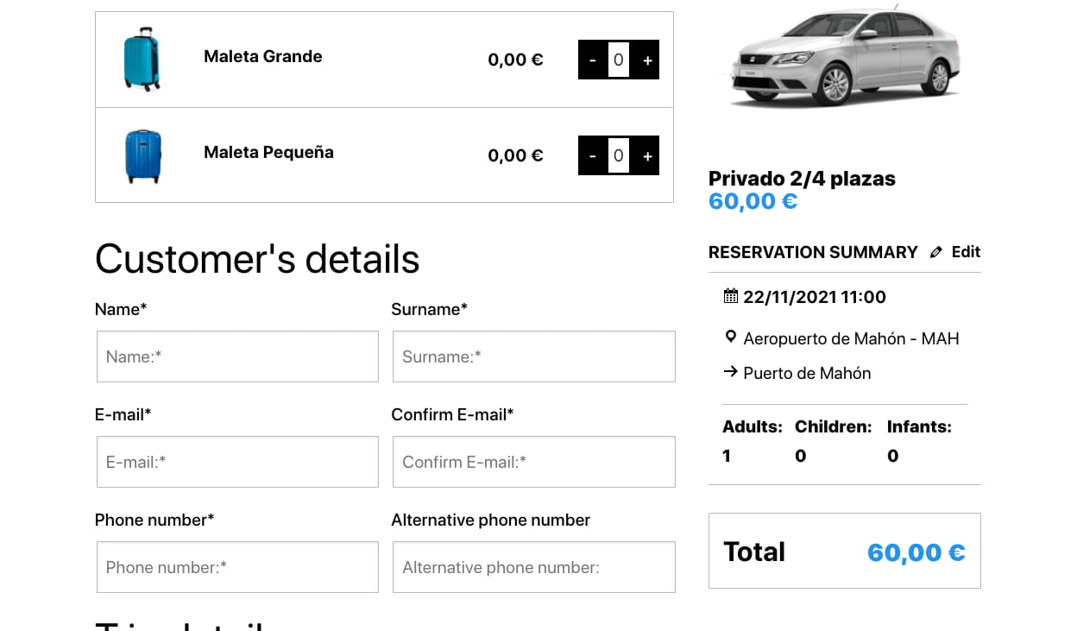Click the pencil icon beside Edit
This screenshot has width=1077, height=631.
[936, 253]
